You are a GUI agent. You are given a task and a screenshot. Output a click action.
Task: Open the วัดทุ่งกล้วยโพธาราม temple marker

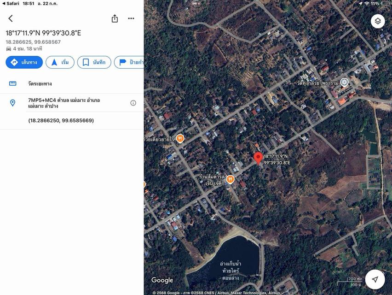[345, 83]
